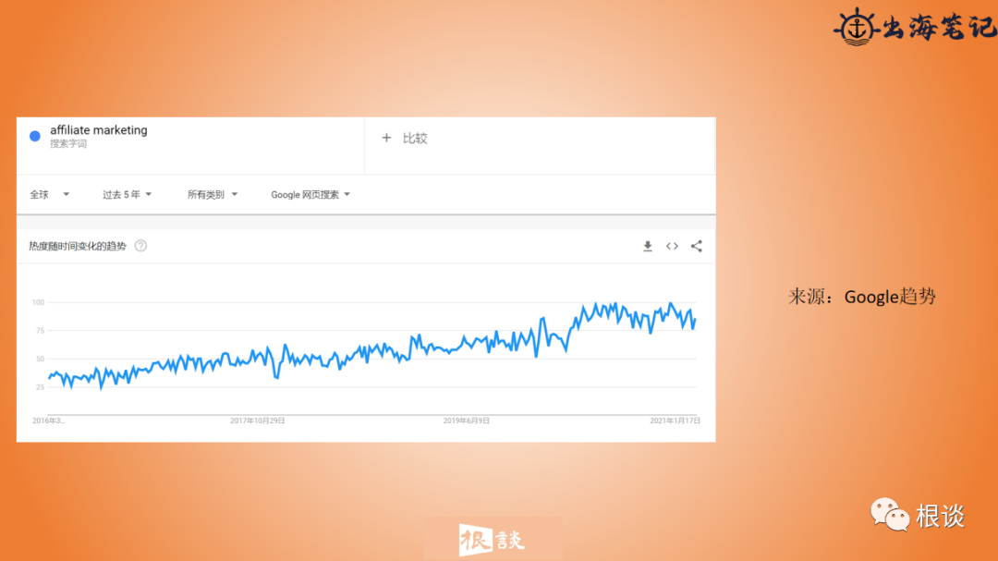
Task: Click the plus icon next to 比较
Action: pyautogui.click(x=386, y=138)
